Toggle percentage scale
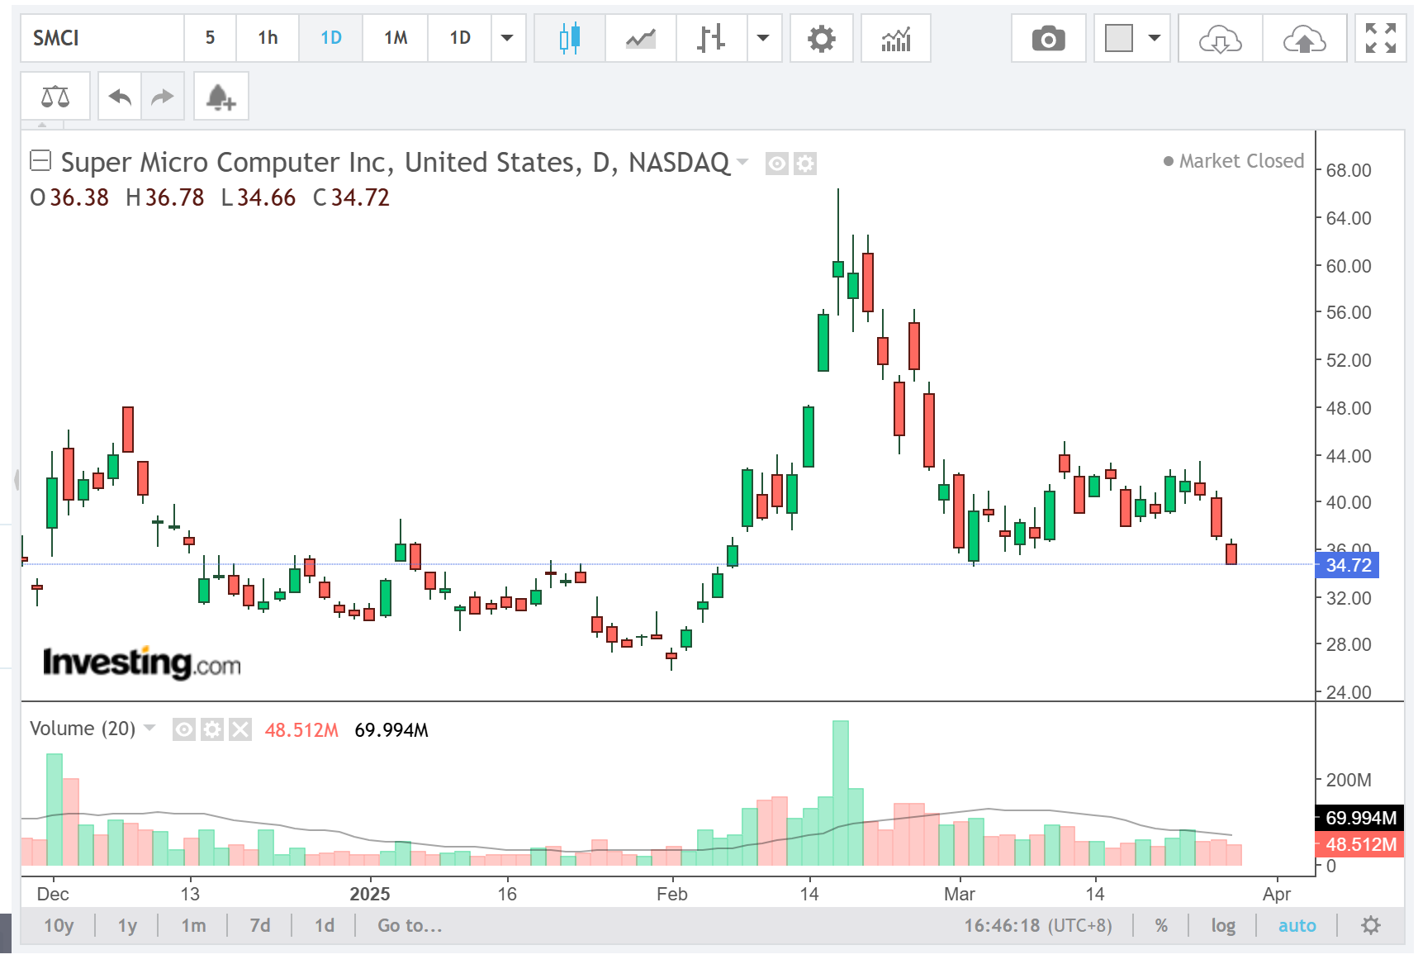Image resolution: width=1418 pixels, height=964 pixels. [x=1161, y=925]
